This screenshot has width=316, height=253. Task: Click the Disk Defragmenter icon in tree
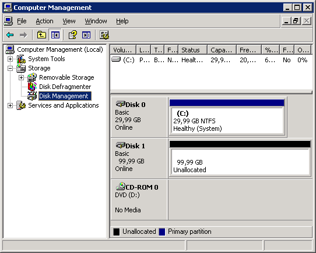click(x=32, y=87)
